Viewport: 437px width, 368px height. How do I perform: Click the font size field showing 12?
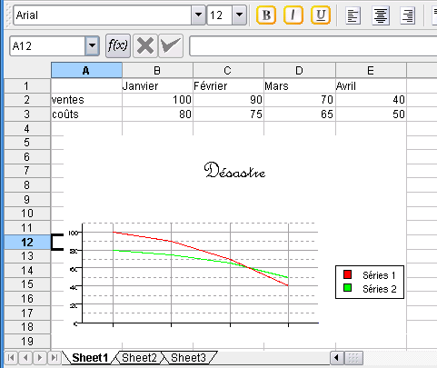point(220,15)
